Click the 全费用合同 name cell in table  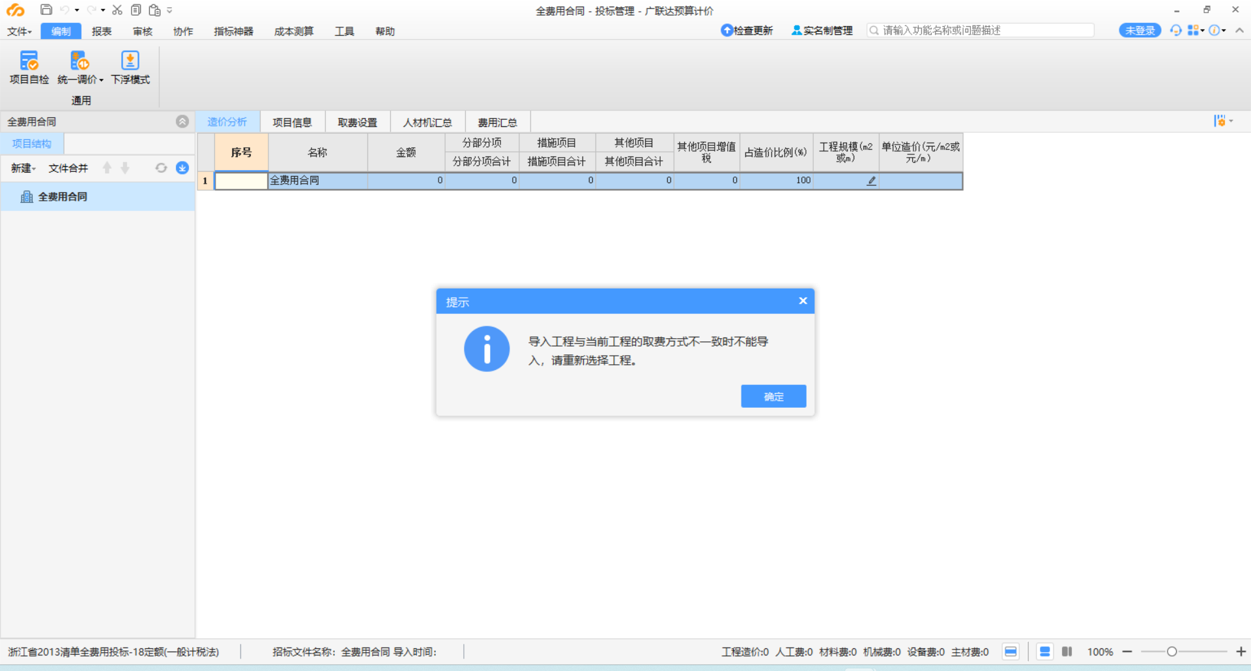click(x=318, y=180)
